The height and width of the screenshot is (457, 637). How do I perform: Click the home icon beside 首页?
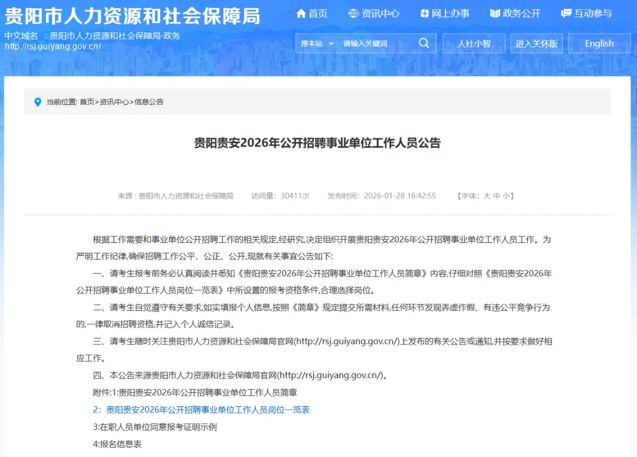tap(301, 14)
